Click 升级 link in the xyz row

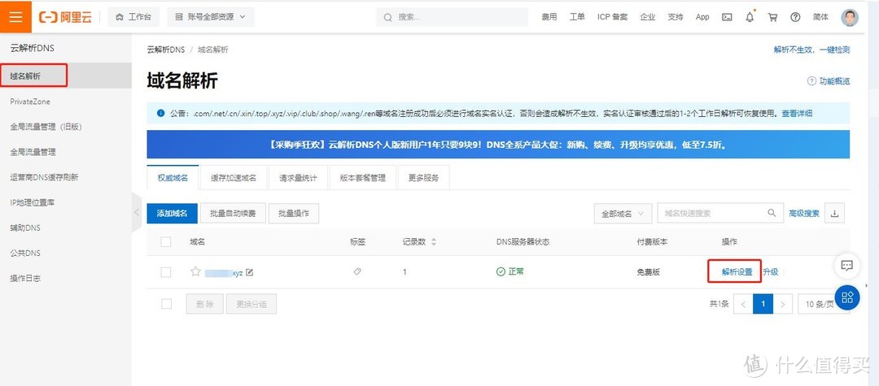click(770, 272)
